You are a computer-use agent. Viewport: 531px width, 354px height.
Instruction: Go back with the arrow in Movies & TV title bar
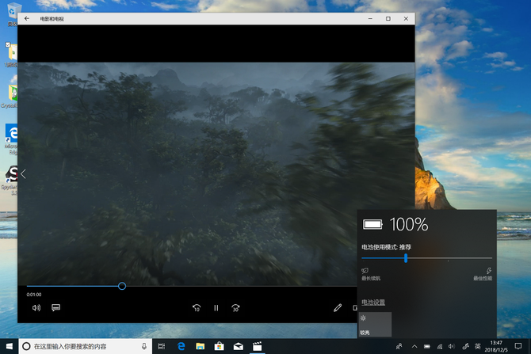point(27,19)
